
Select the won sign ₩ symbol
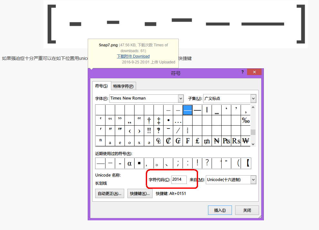tap(245, 141)
